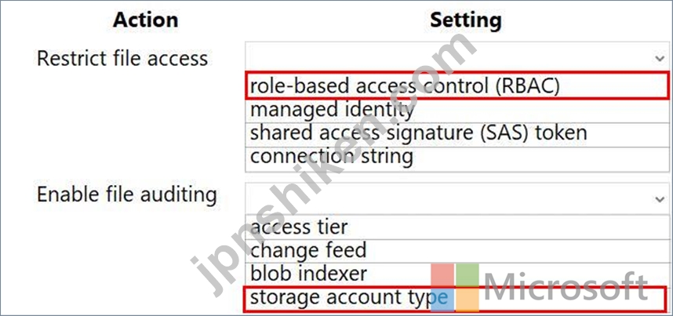This screenshot has width=673, height=316.
Task: Choose the access tier option
Action: click(x=457, y=227)
